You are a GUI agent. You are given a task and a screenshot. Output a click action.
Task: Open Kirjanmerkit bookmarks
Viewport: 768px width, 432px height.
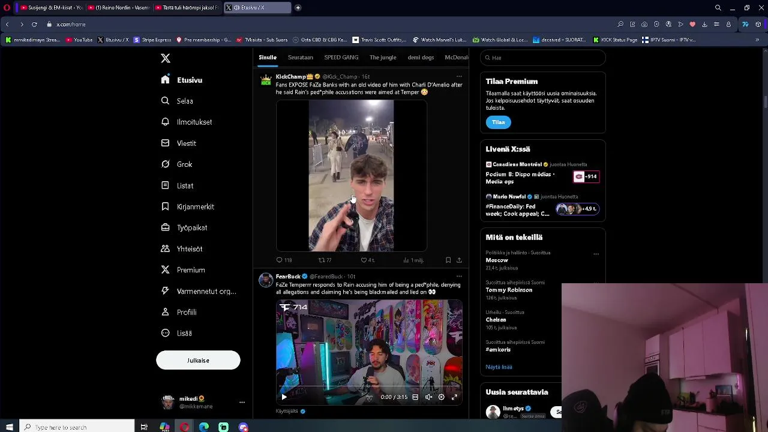tap(188, 206)
